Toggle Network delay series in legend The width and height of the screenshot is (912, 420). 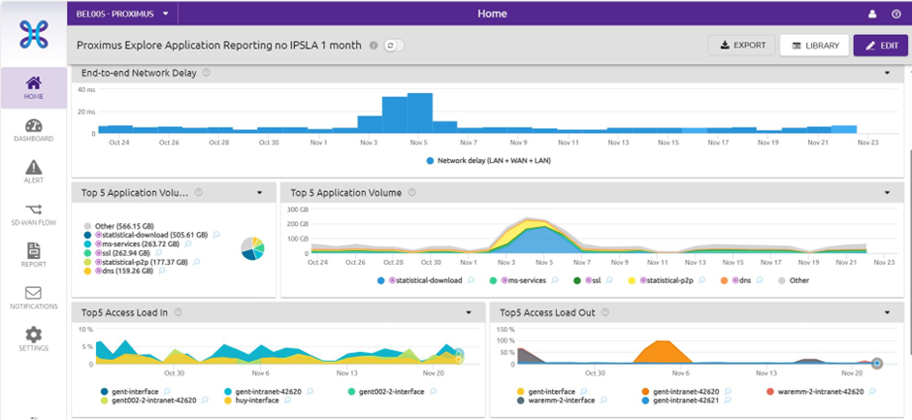tap(488, 160)
